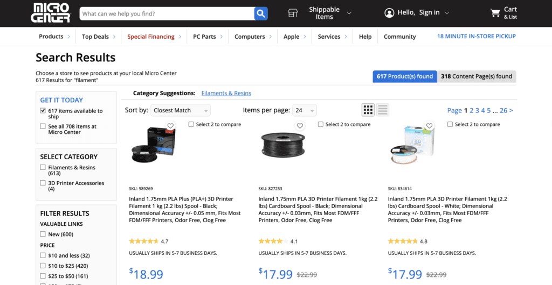Expand the Apple menu
The height and width of the screenshot is (285, 552).
point(295,37)
